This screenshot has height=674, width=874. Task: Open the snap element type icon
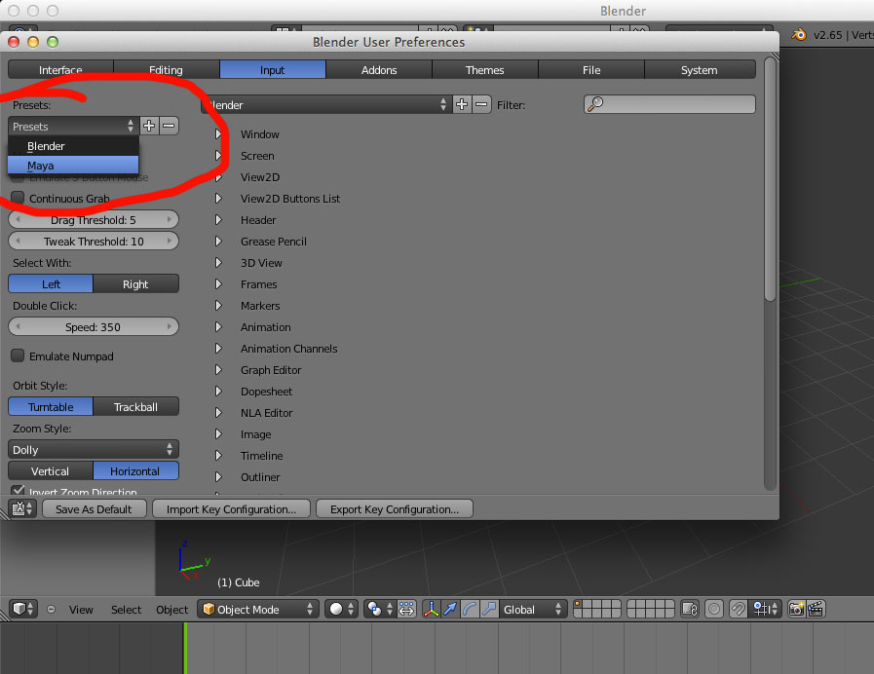pos(765,609)
